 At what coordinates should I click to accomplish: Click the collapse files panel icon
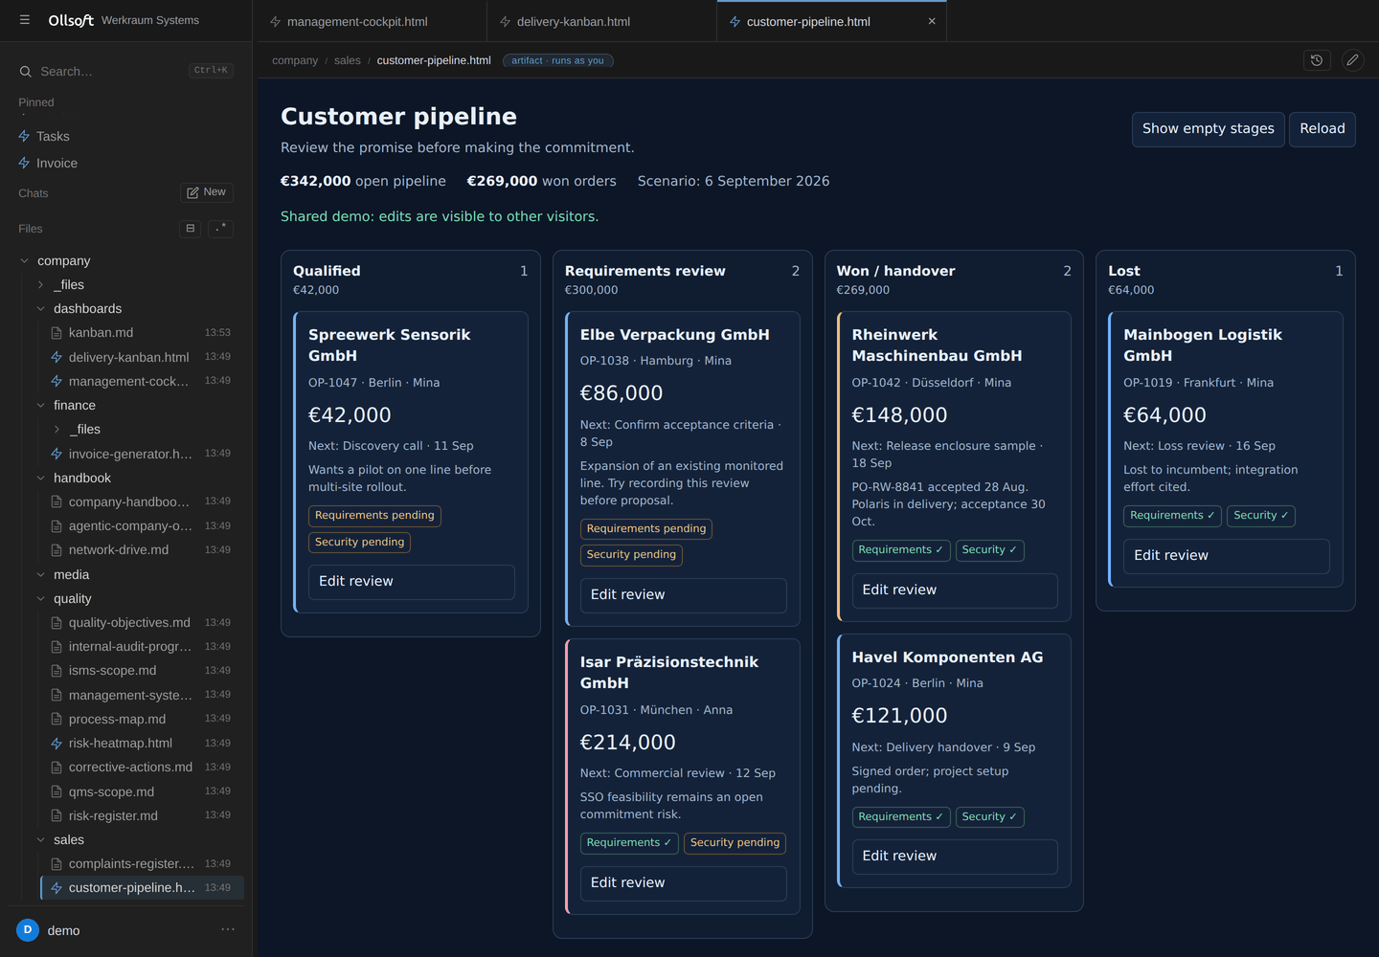(x=191, y=229)
